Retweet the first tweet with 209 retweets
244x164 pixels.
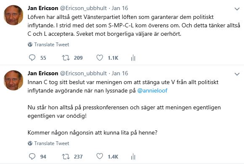click(x=66, y=58)
